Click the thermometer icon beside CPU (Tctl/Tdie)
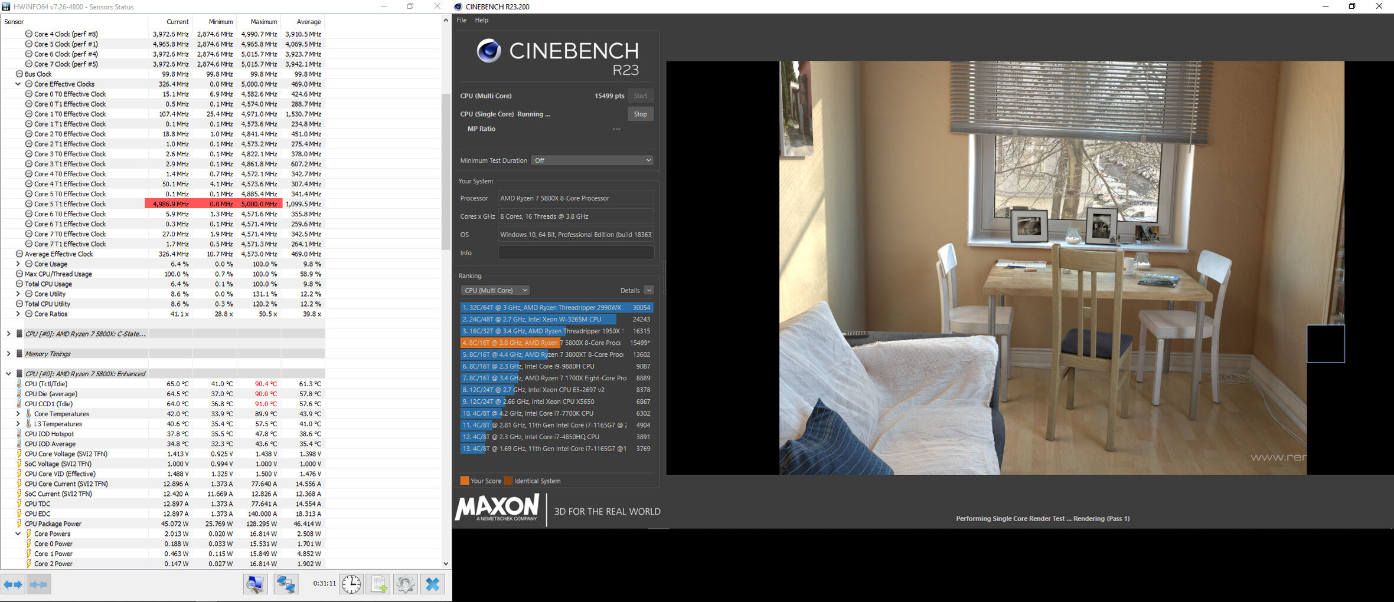The height and width of the screenshot is (602, 1394). click(19, 384)
